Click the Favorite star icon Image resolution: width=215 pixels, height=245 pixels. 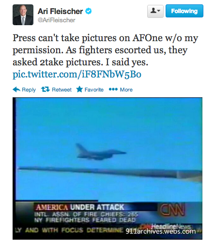tap(79, 89)
